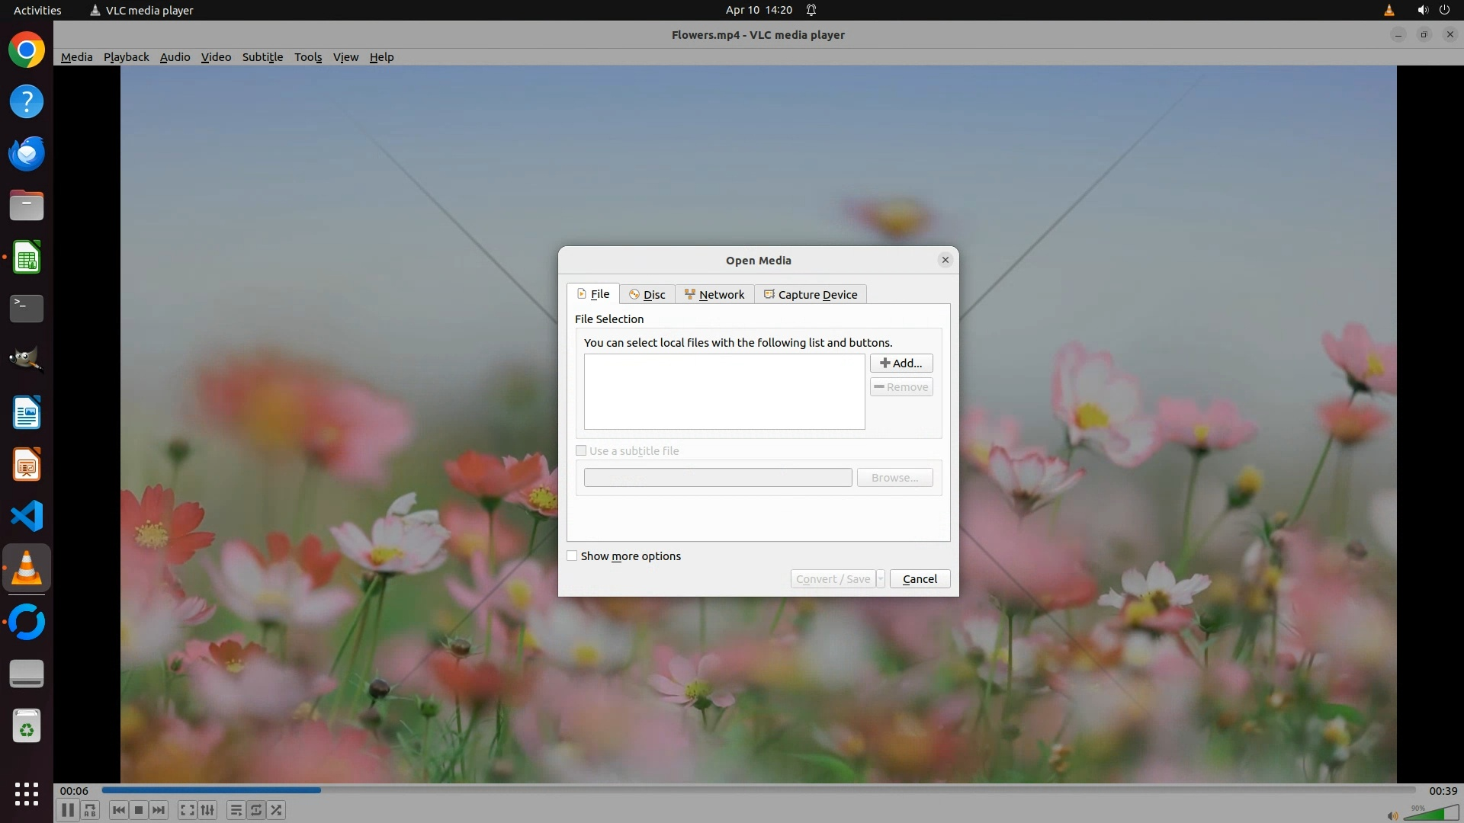Toggle the shuffle random button
The width and height of the screenshot is (1464, 823).
pos(277,810)
